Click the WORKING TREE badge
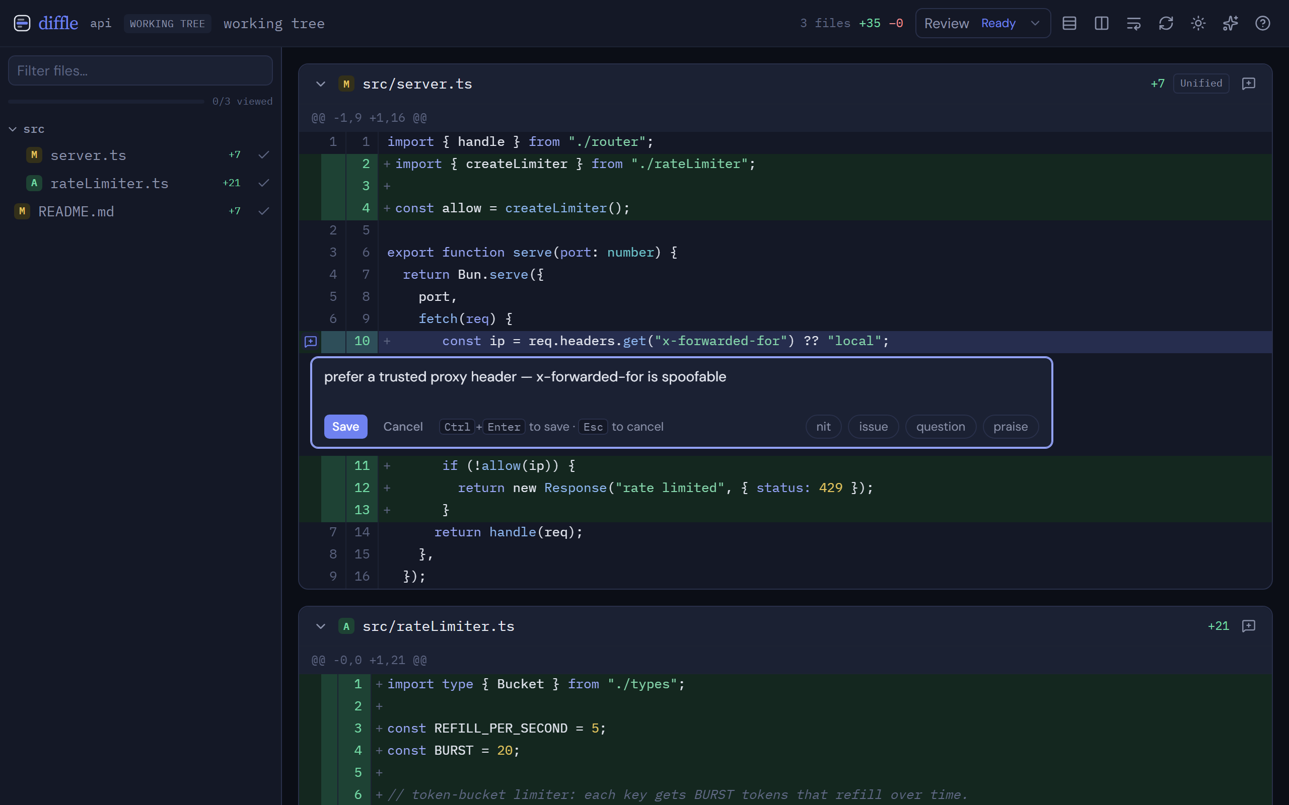The image size is (1289, 805). pos(167,24)
